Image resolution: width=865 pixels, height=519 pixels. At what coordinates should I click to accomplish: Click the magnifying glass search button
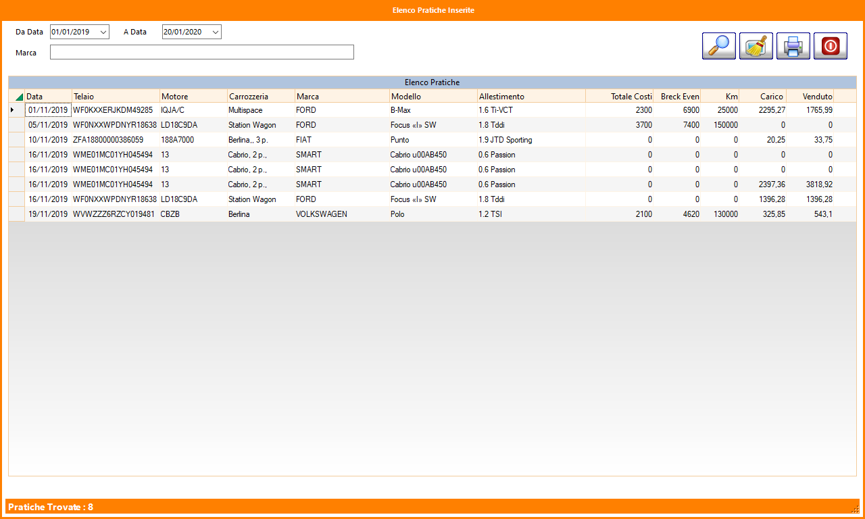pos(719,46)
